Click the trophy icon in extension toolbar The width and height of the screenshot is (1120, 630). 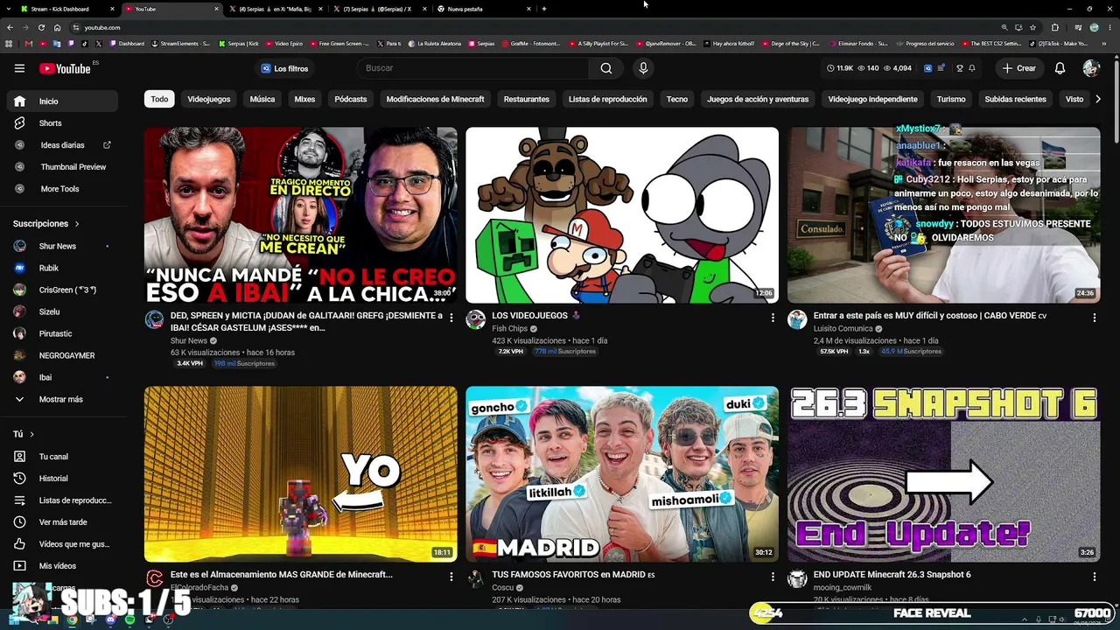click(x=959, y=68)
